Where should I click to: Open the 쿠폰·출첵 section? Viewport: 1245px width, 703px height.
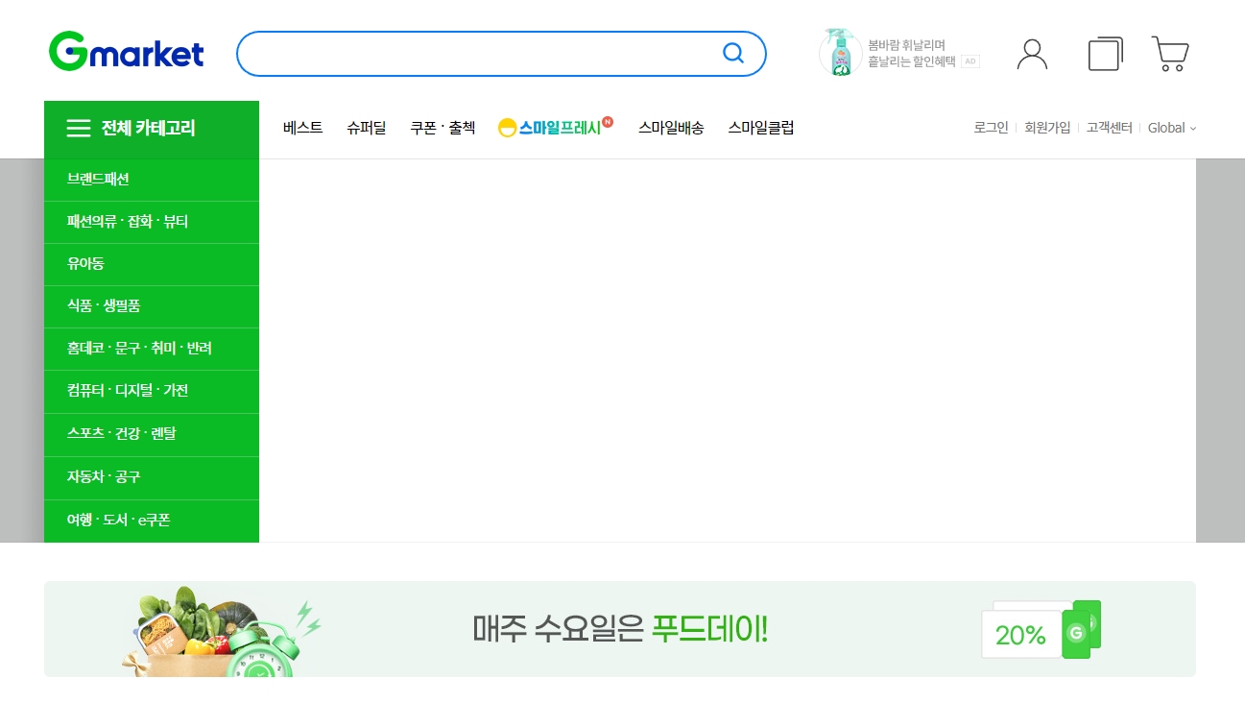(x=443, y=127)
